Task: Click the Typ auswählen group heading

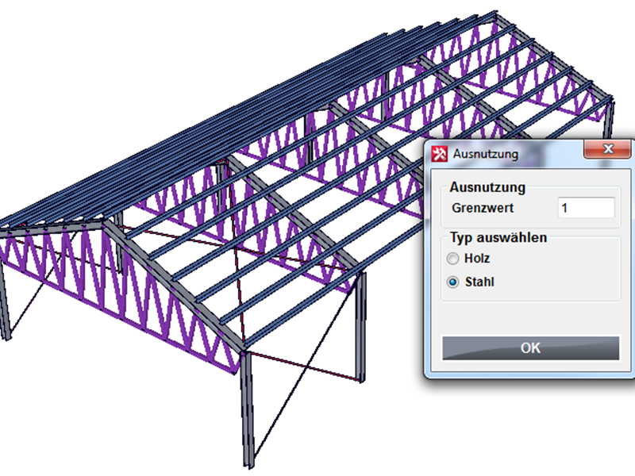Action: (498, 237)
